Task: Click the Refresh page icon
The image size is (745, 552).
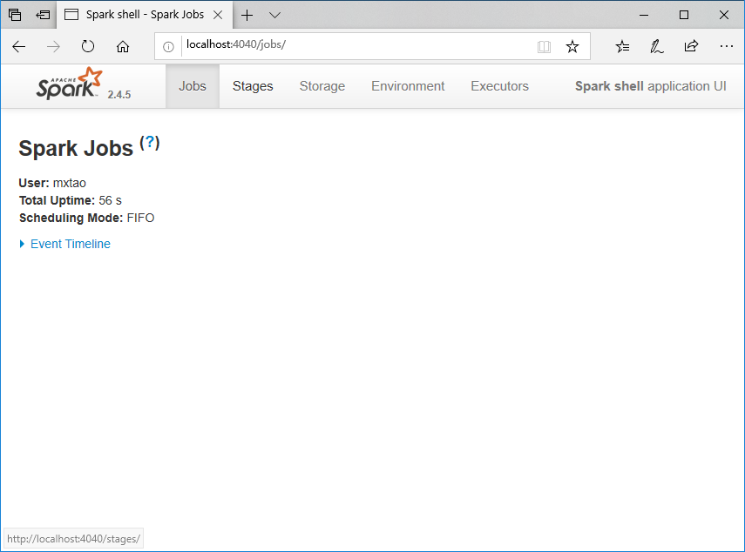Action: pos(87,47)
